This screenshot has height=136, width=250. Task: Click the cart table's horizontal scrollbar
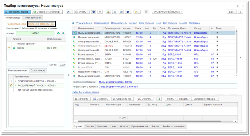click(x=149, y=121)
